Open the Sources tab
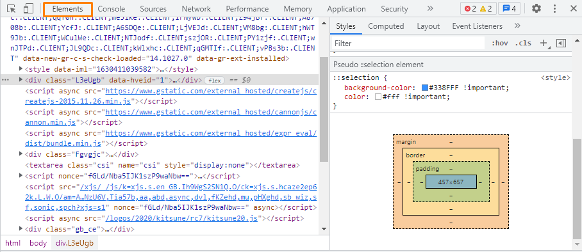The image size is (582, 252). click(153, 9)
